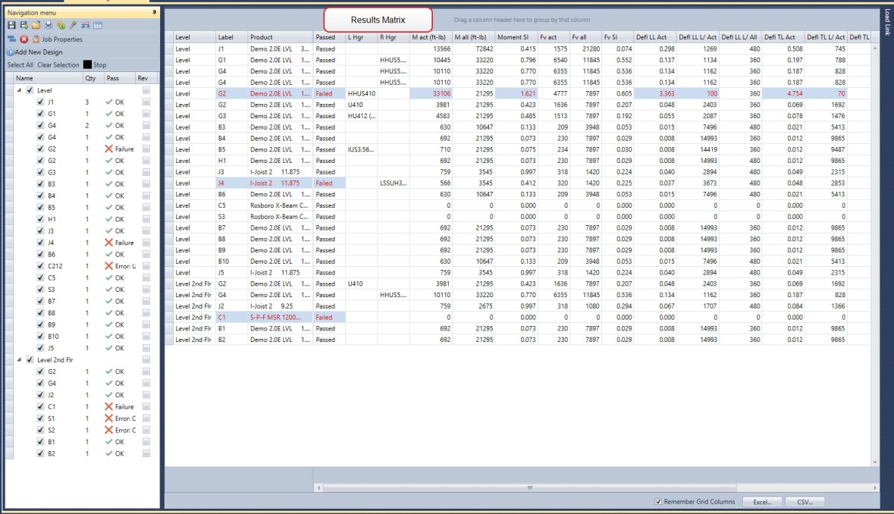Pin the Navigation menu panel
The image size is (894, 514).
click(155, 12)
